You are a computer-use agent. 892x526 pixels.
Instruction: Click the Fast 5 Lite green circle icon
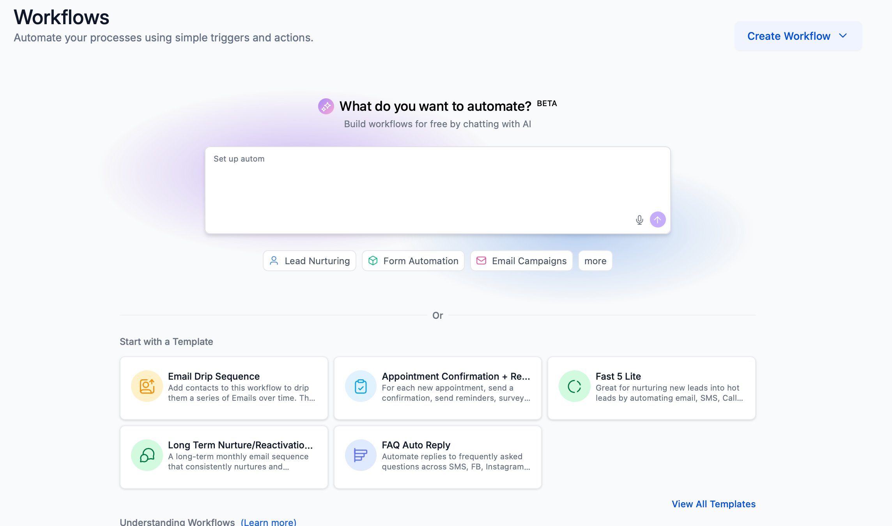pos(574,386)
